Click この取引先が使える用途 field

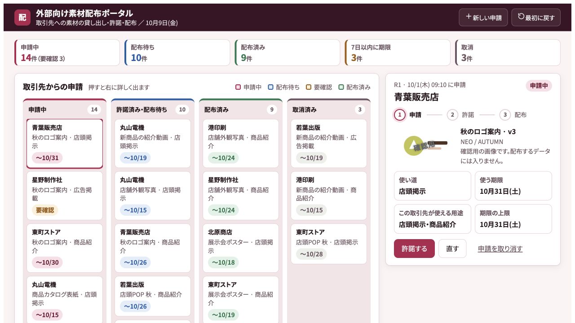click(x=433, y=219)
